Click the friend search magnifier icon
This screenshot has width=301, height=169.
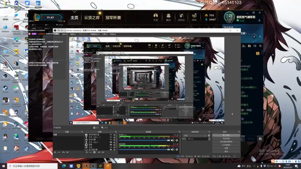click(x=260, y=46)
